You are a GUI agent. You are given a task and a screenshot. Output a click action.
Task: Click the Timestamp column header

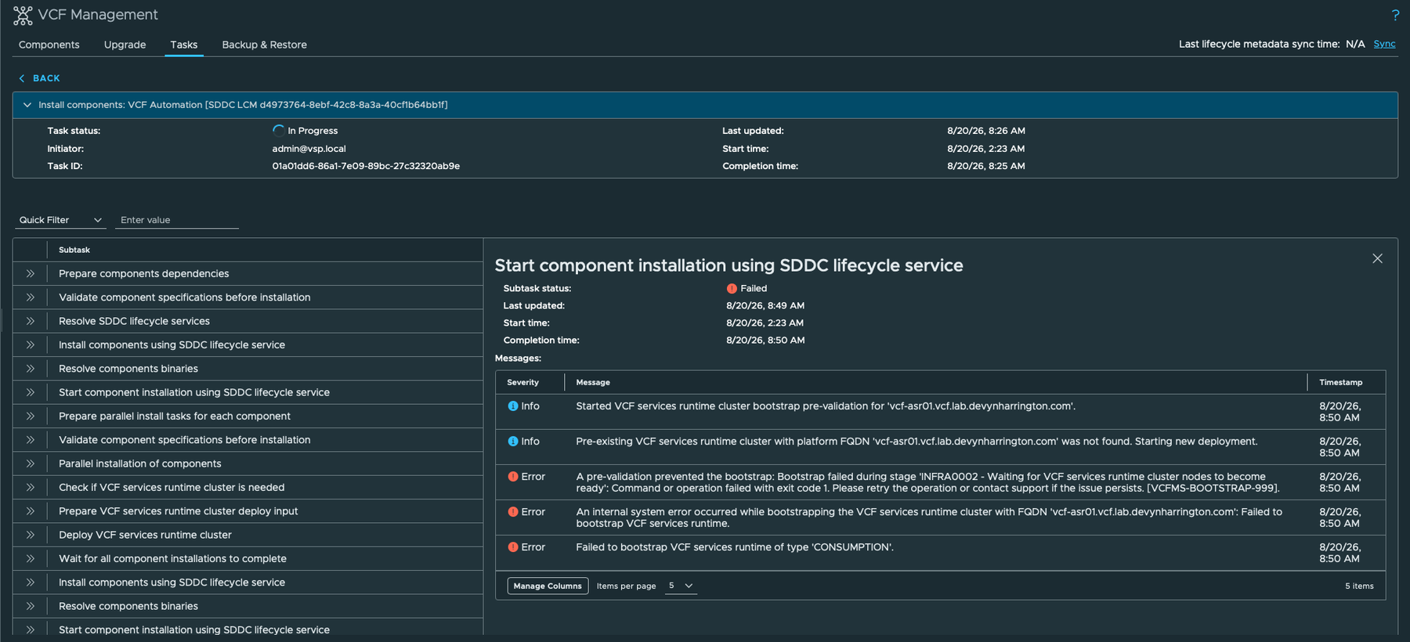[1340, 382]
